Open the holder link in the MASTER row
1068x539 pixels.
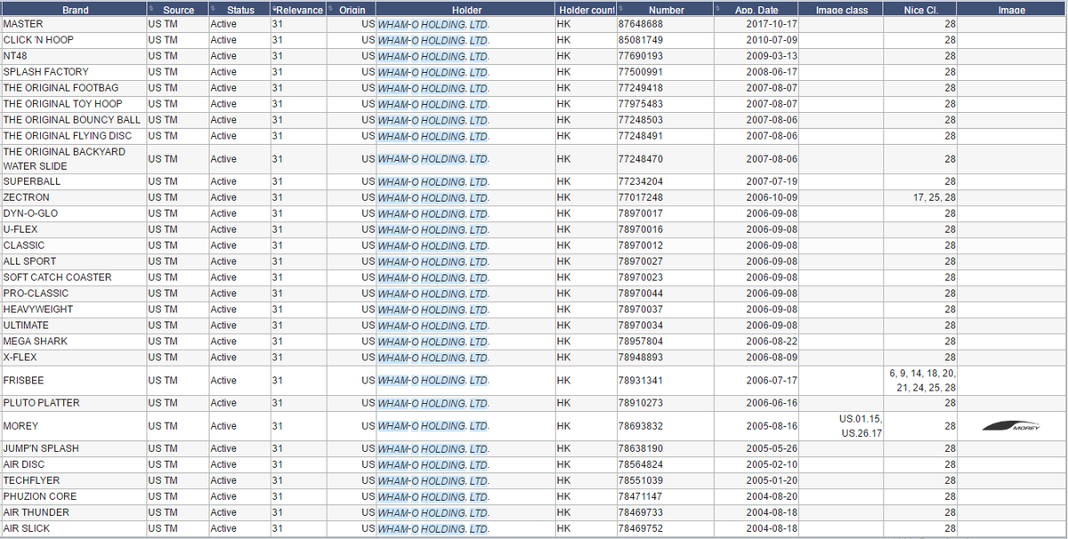coord(433,24)
